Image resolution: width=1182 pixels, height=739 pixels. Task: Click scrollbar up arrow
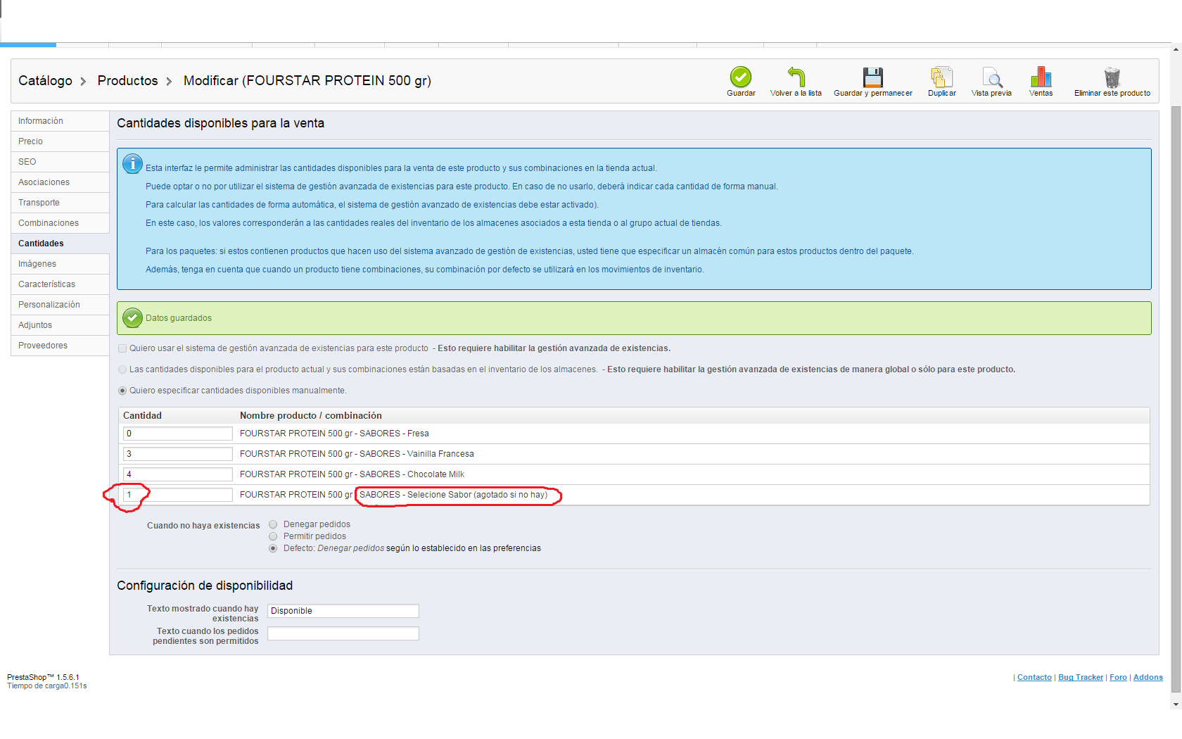coord(1176,49)
